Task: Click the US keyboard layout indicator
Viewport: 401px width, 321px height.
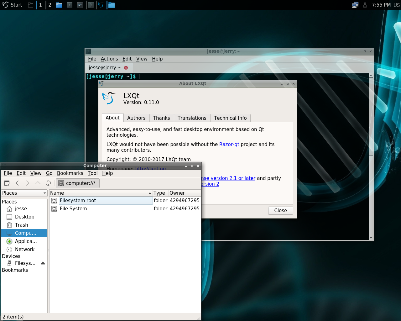Action: coord(397,5)
